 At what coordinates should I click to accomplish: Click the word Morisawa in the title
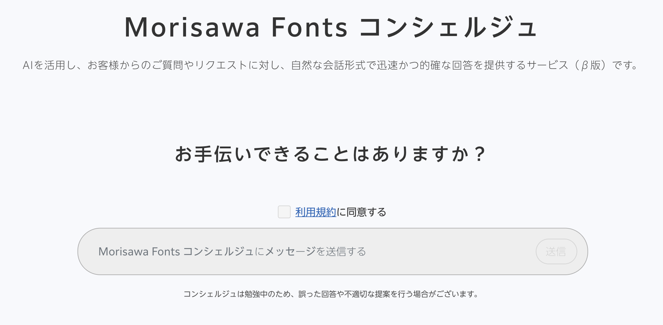click(192, 28)
